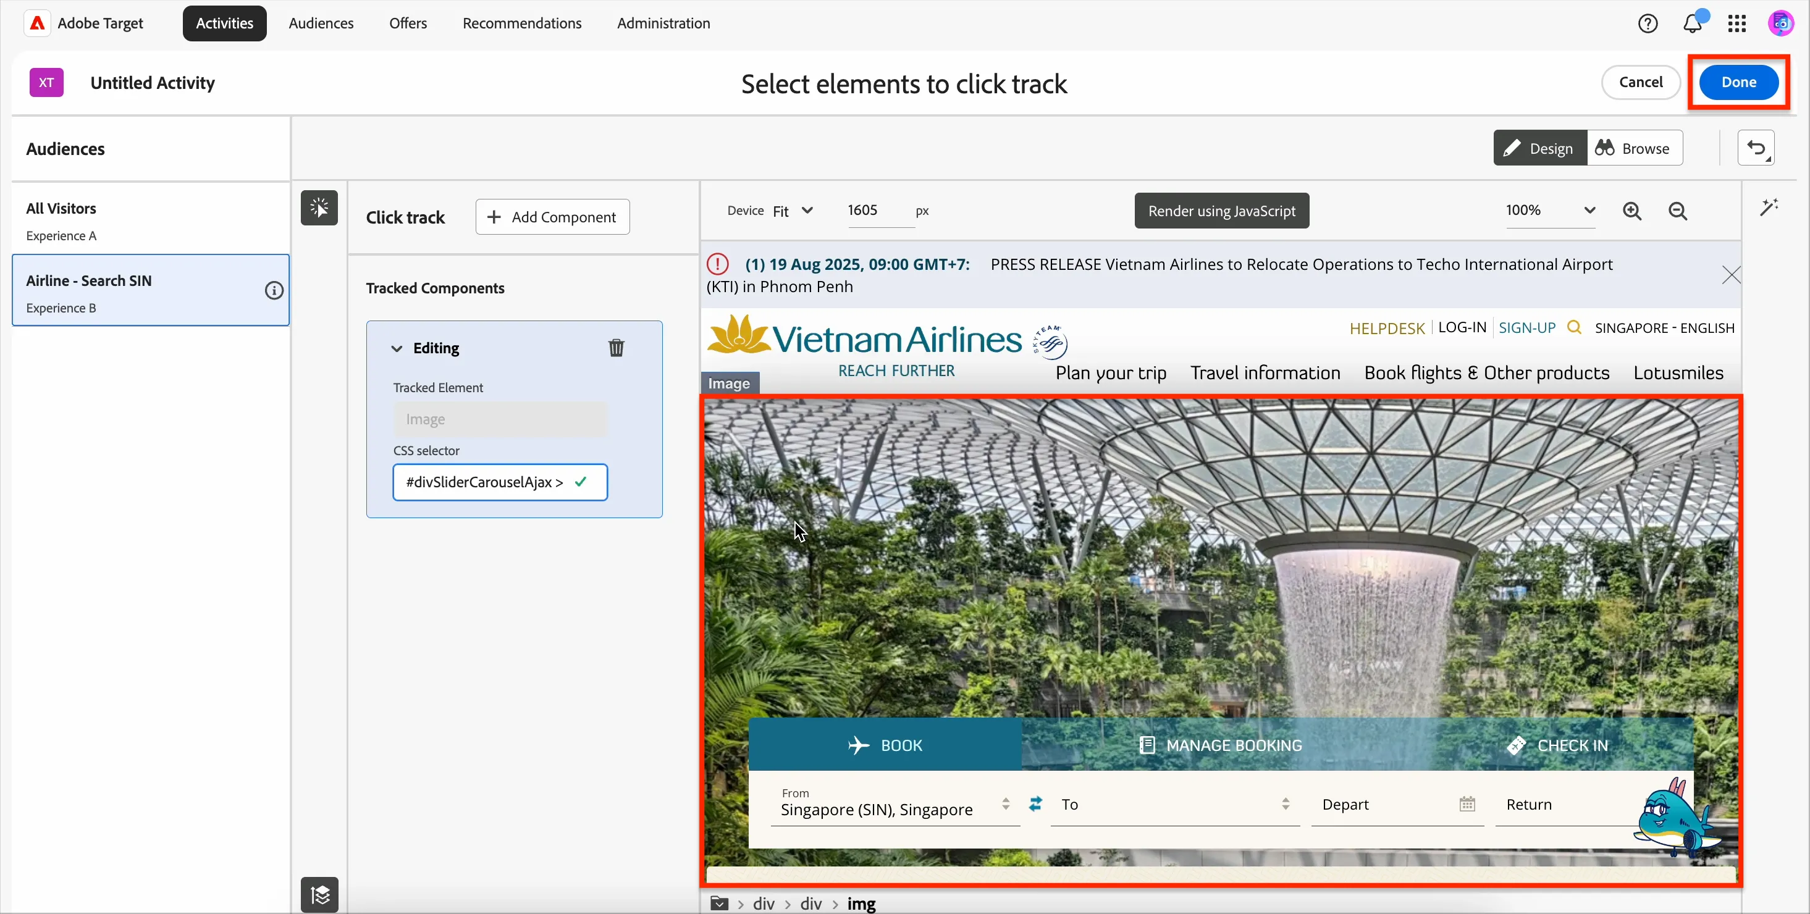Open the Depart calendar icon
1810x914 pixels.
pyautogui.click(x=1467, y=805)
